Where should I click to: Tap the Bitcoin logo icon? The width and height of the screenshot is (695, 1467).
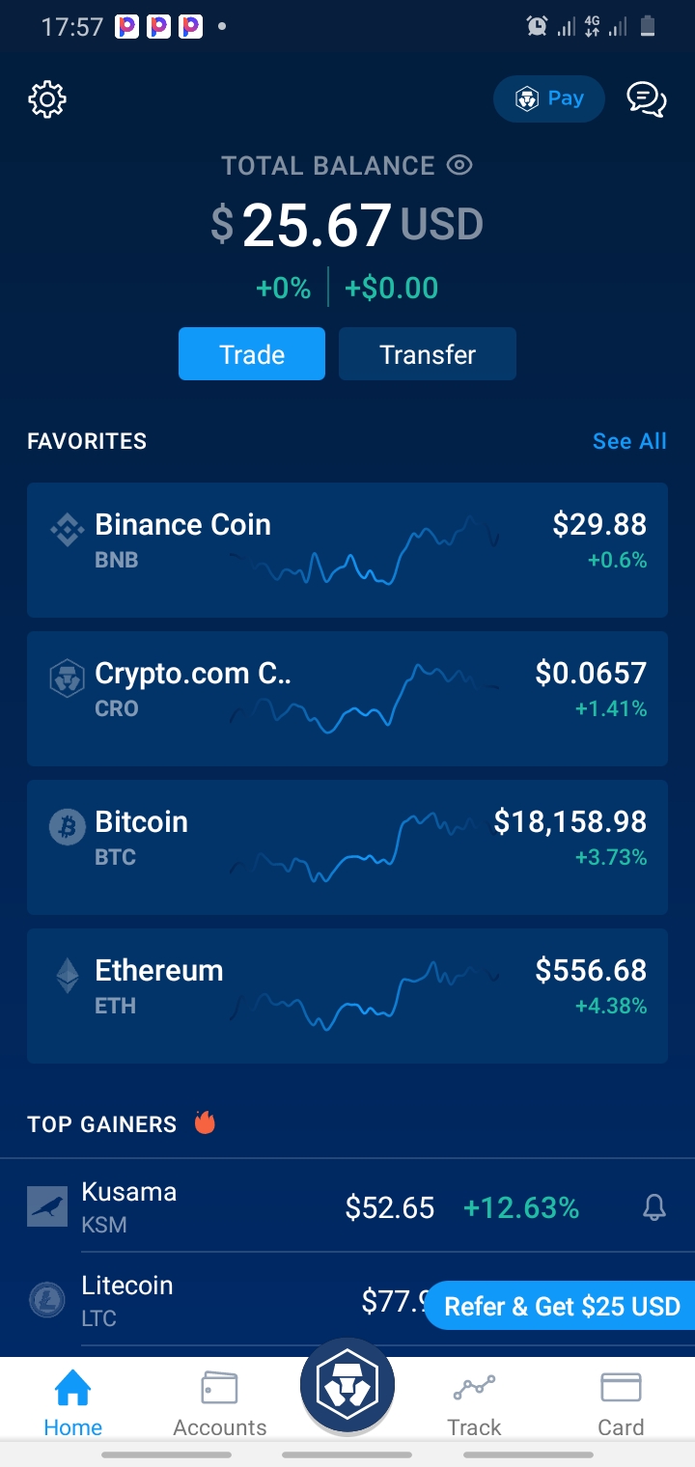tap(67, 827)
